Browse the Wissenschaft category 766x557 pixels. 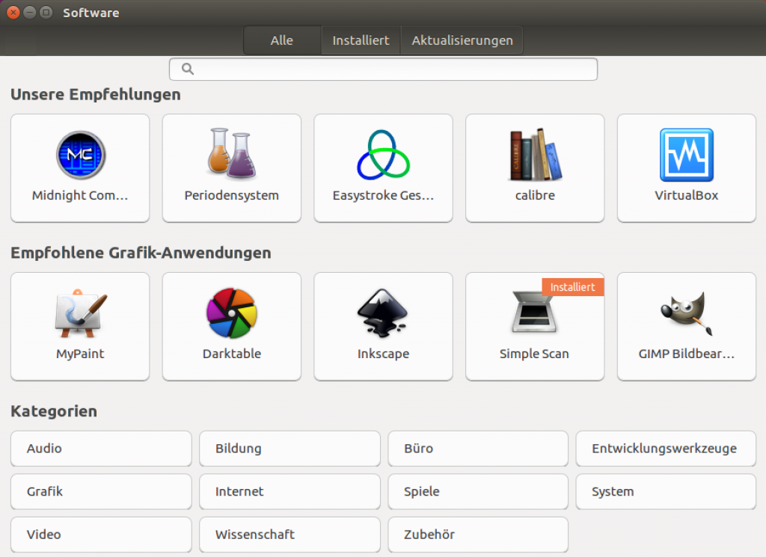(289, 535)
